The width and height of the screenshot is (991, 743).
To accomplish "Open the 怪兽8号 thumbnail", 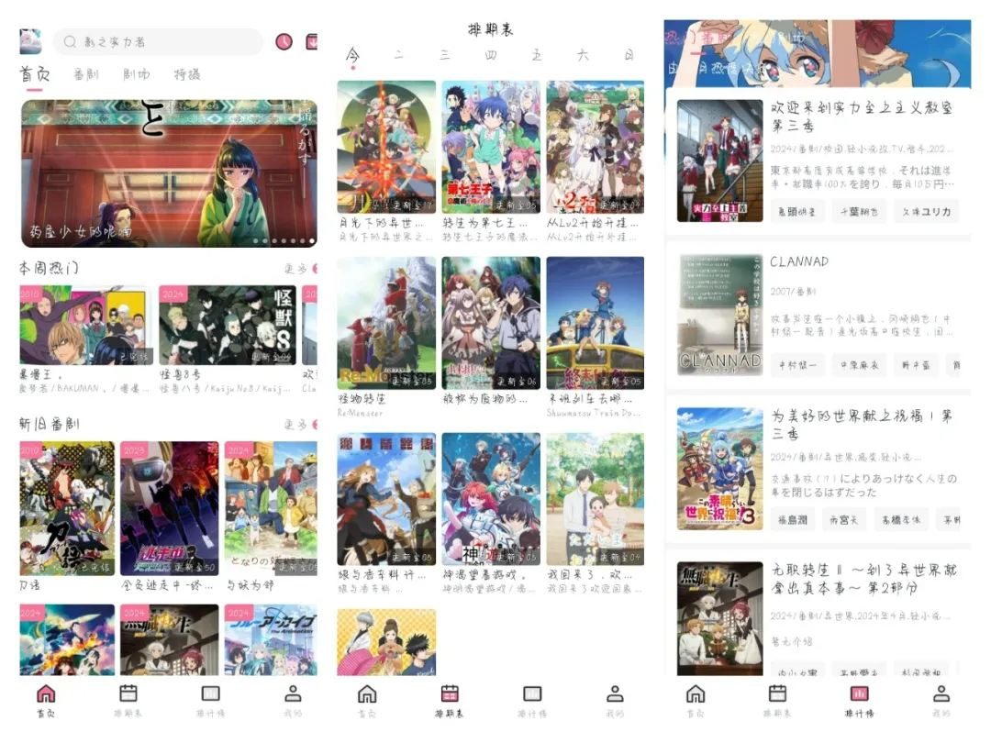I will pos(226,325).
